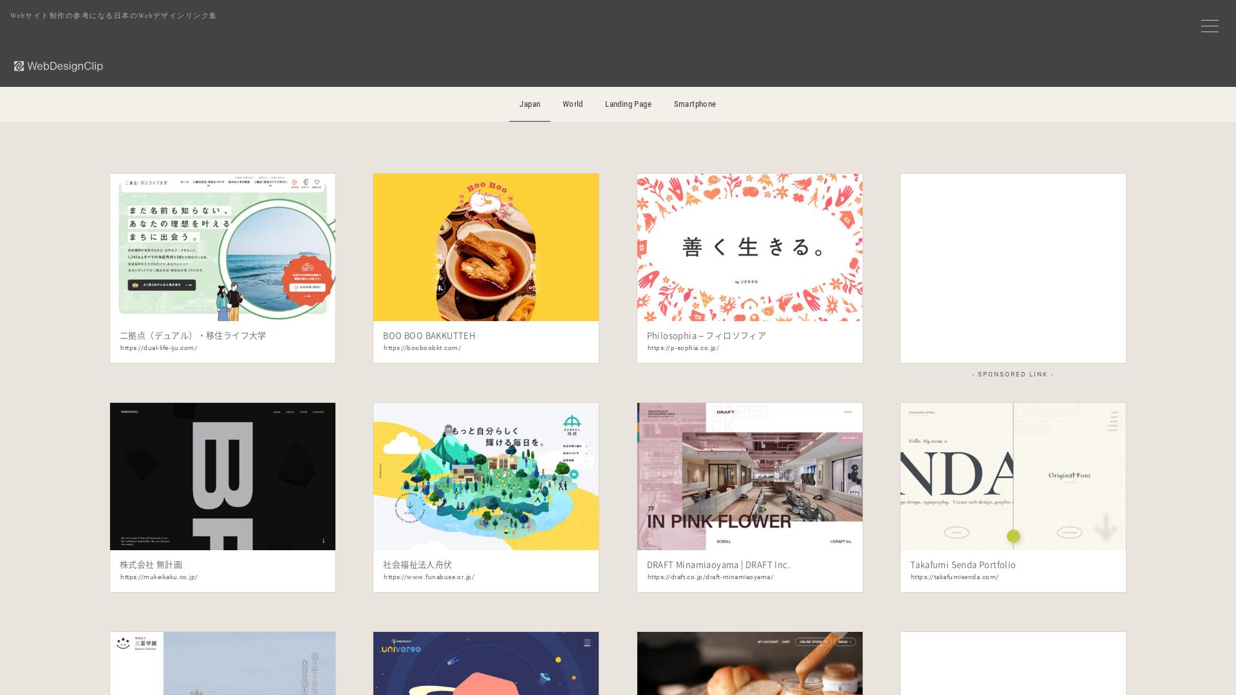This screenshot has width=1236, height=695.
Task: Click the Webサイト制作の参考になる tagline text
Action: pos(114,15)
